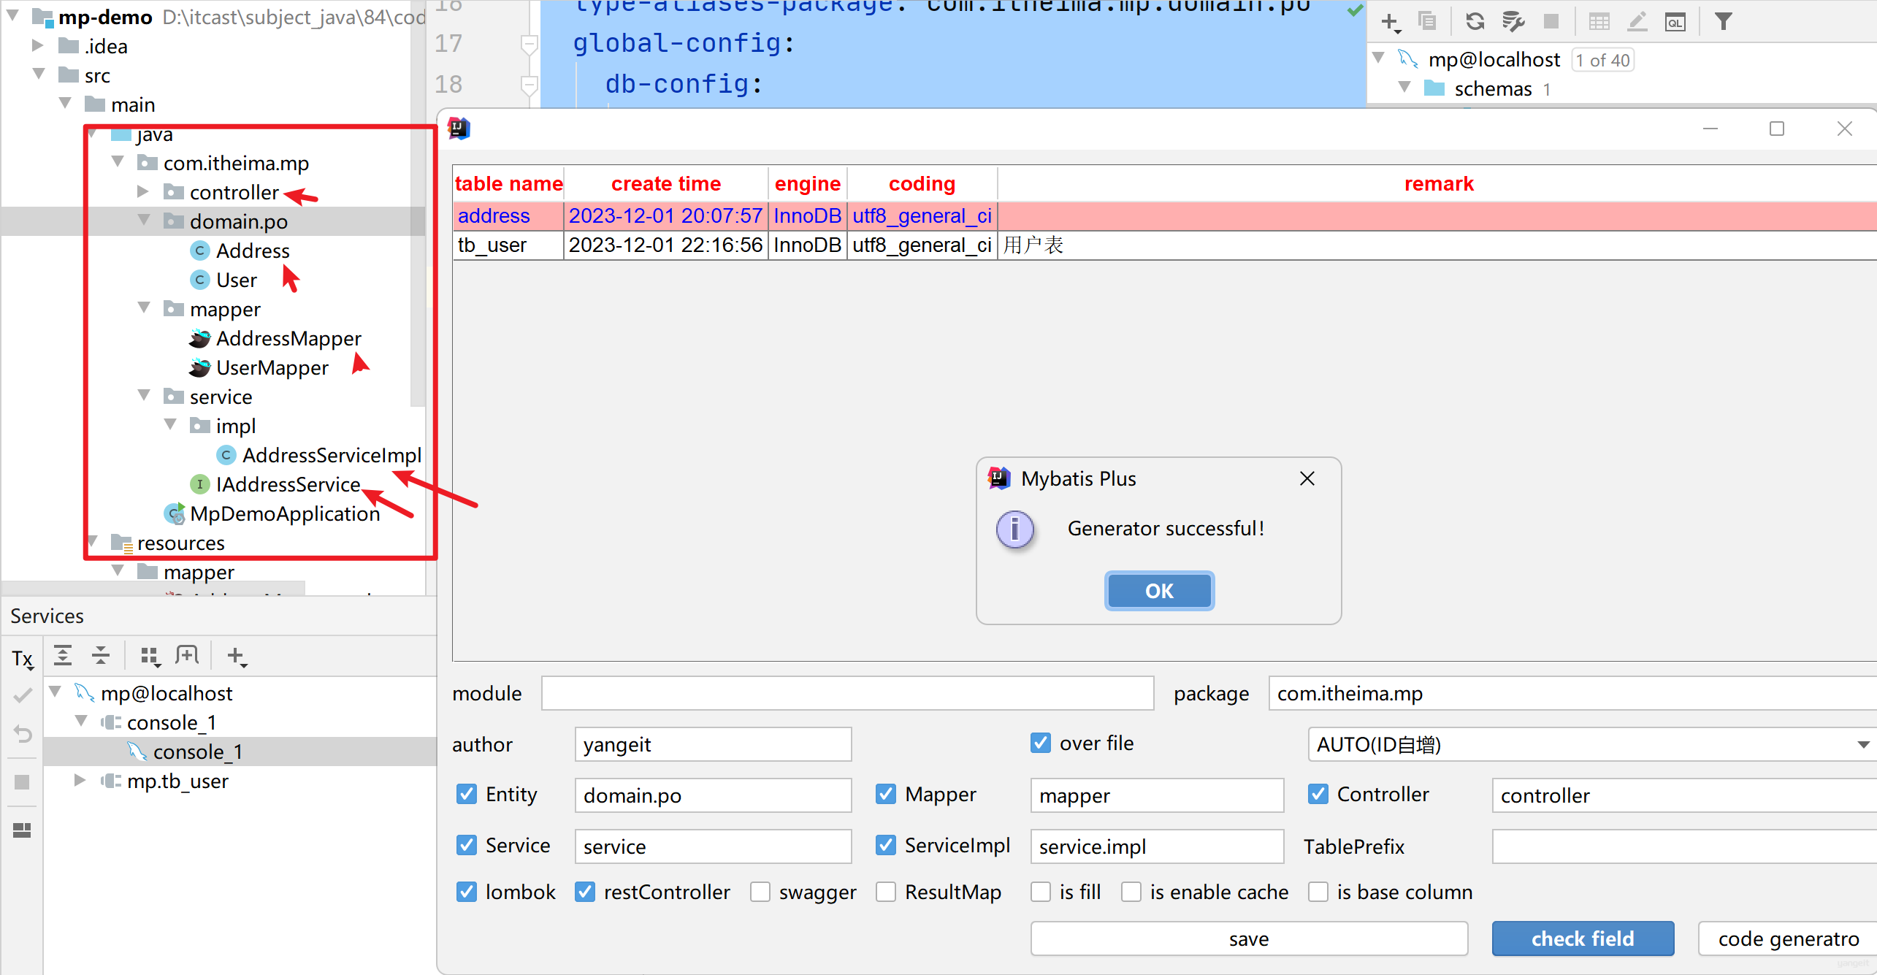Enable the ResultMap checkbox
1877x975 pixels.
tap(885, 892)
